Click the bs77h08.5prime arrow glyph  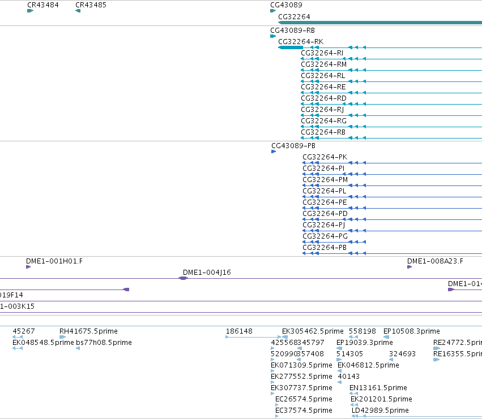pyautogui.click(x=78, y=348)
